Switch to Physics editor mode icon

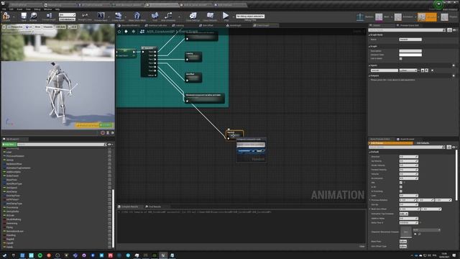pos(444,17)
